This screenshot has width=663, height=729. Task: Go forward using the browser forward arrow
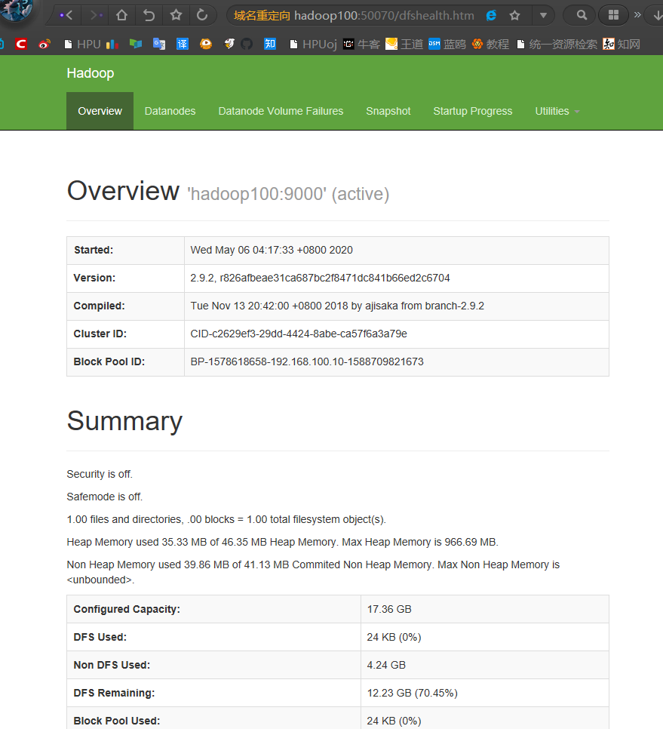point(95,15)
